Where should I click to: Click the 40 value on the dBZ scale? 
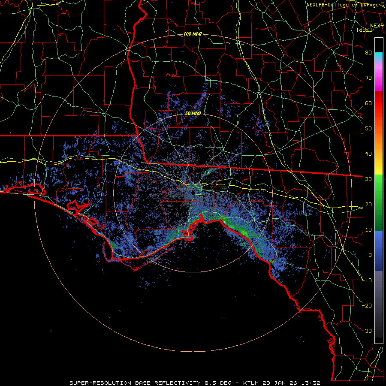368,154
